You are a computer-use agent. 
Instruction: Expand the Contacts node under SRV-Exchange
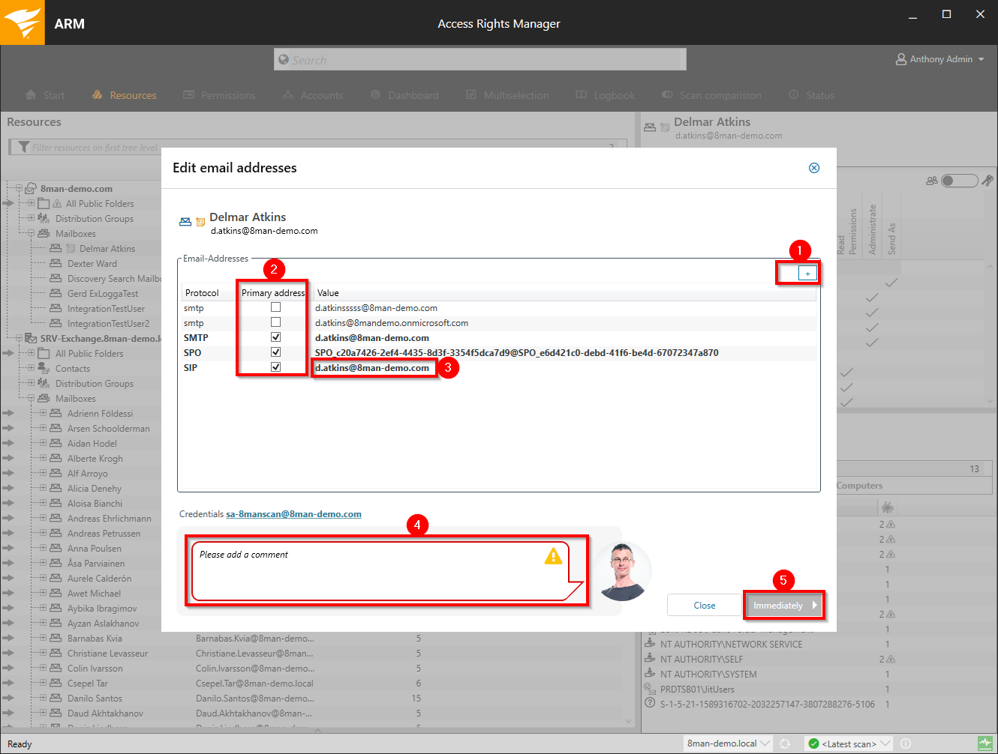click(x=31, y=368)
